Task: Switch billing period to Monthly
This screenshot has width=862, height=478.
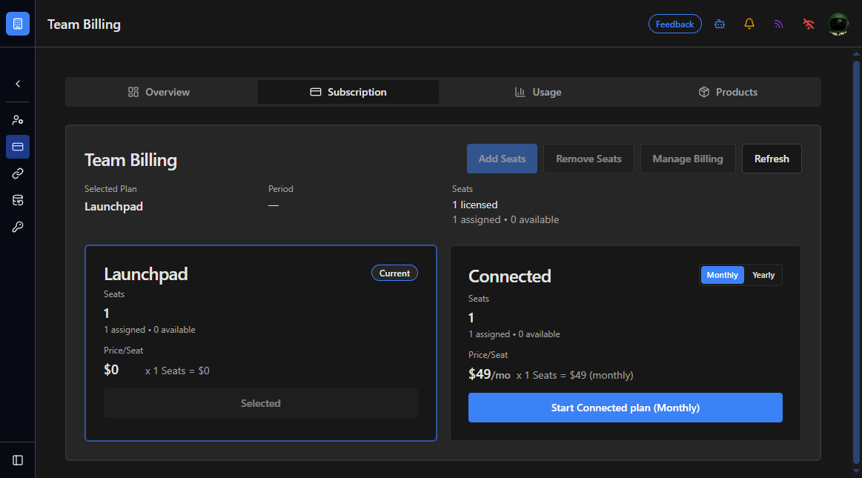Action: click(722, 275)
